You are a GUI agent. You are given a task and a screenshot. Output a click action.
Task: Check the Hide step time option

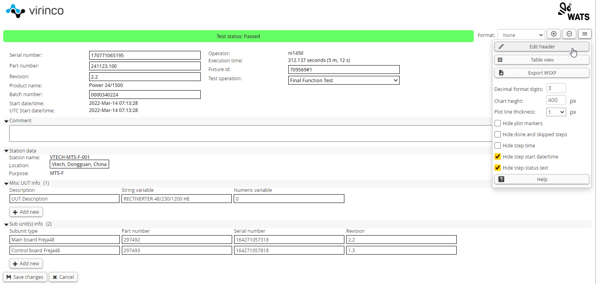(498, 145)
